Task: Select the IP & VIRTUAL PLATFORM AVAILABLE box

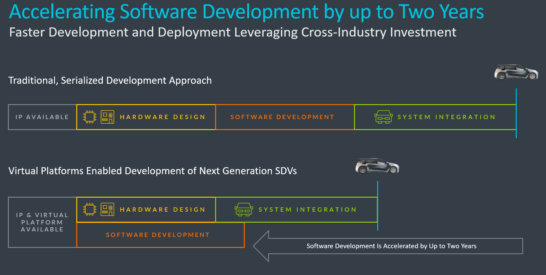Action: [x=42, y=222]
